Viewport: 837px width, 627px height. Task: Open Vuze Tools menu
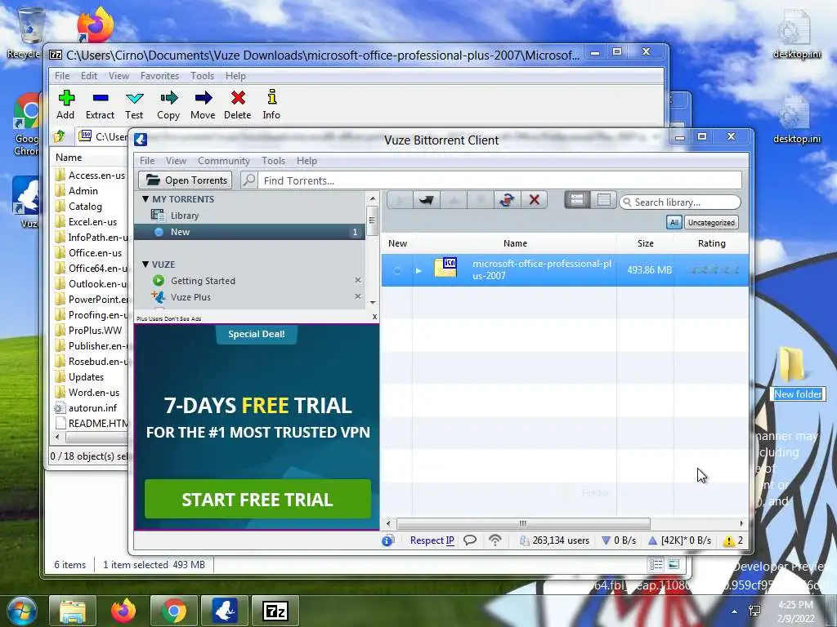pyautogui.click(x=273, y=161)
